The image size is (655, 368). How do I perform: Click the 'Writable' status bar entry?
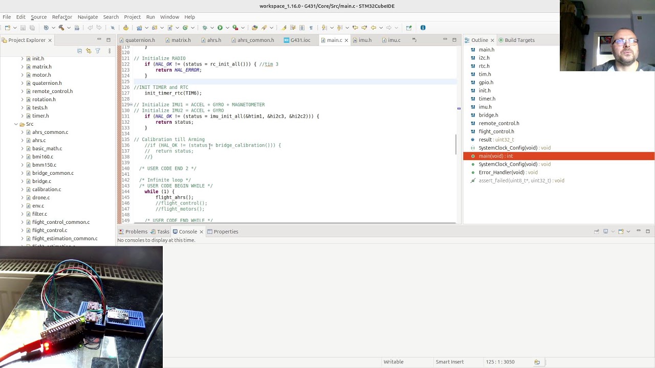pyautogui.click(x=394, y=362)
